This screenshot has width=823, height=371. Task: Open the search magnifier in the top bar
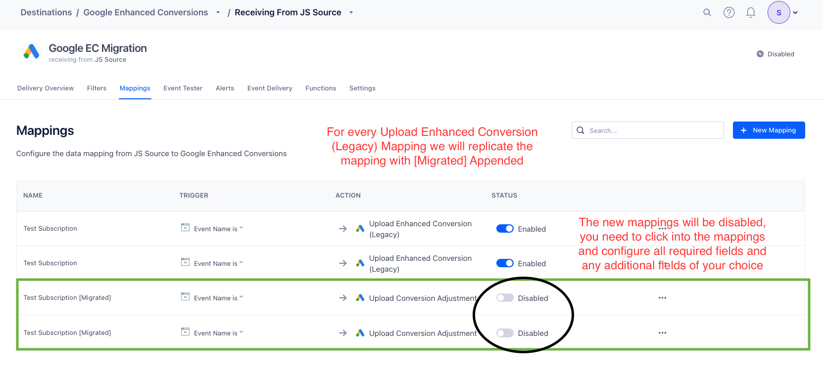707,12
